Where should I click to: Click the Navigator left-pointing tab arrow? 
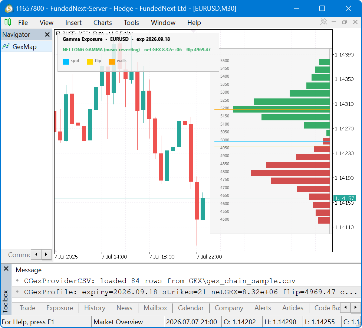pos(36,254)
